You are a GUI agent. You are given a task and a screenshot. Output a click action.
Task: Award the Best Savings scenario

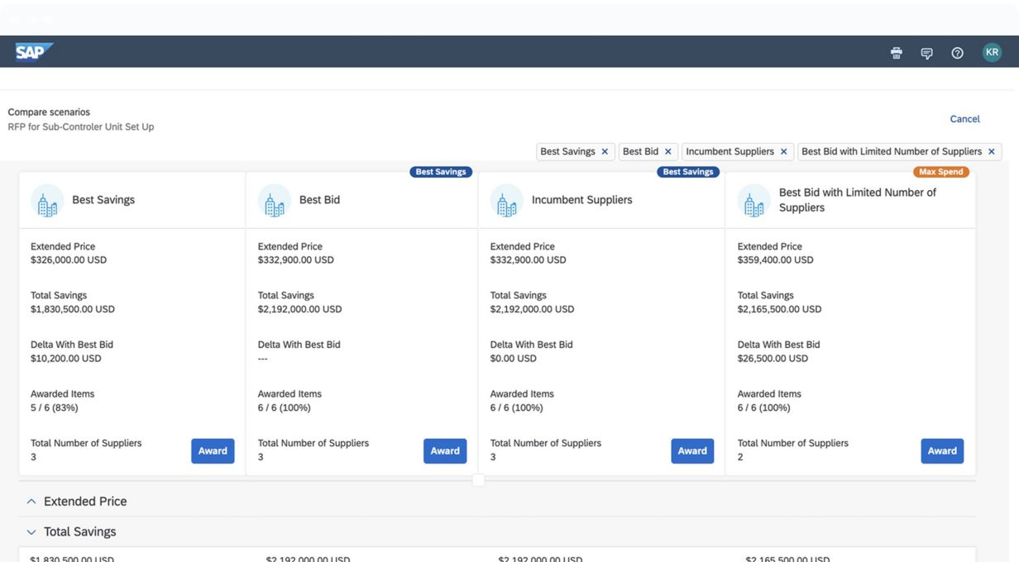point(213,451)
